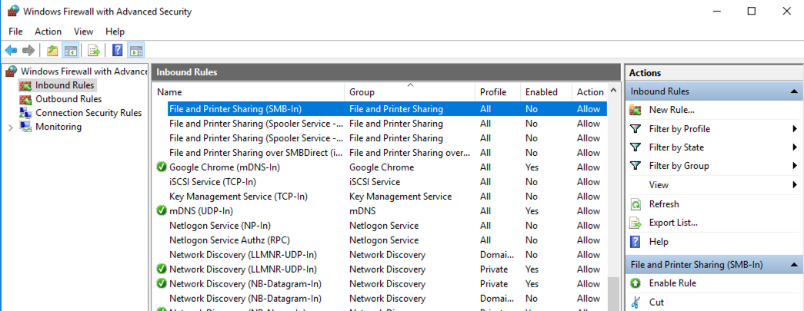Expand the Monitoring tree node
Viewport: 804px width, 311px height.
[x=10, y=127]
